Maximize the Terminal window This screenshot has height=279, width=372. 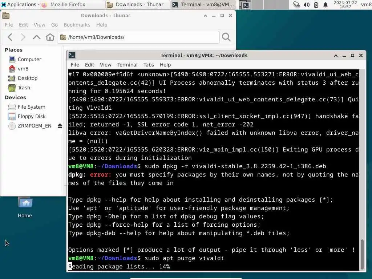pos(352,56)
